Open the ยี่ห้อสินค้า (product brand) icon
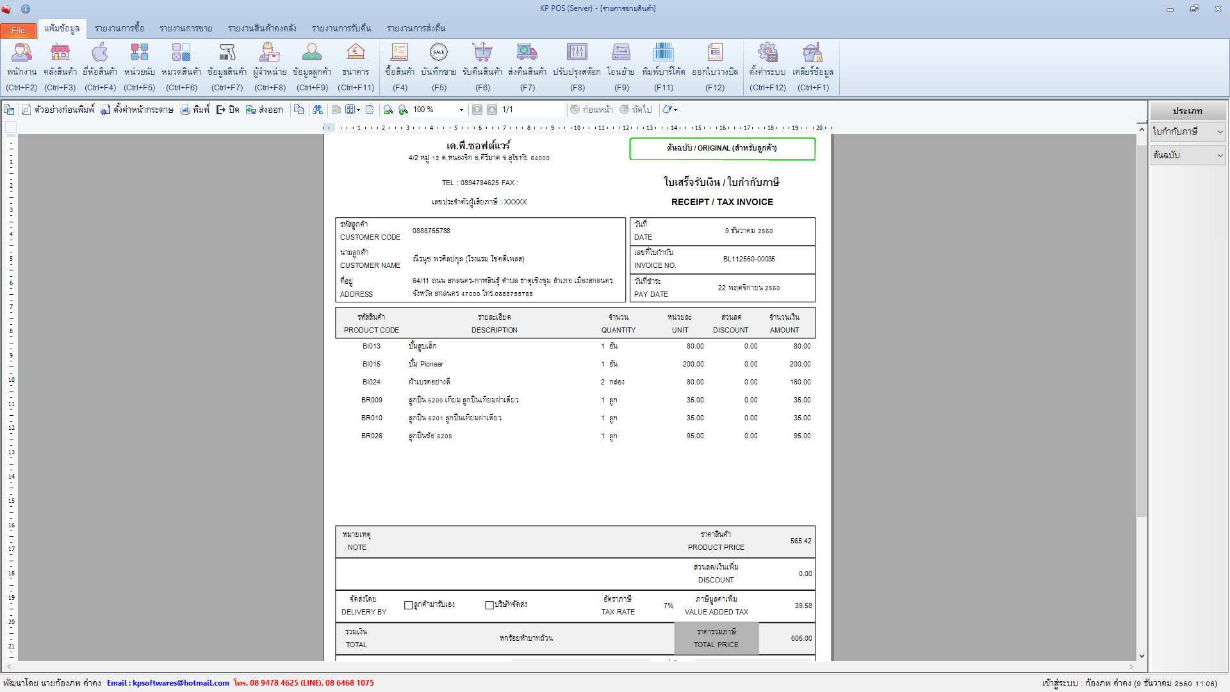 [100, 67]
